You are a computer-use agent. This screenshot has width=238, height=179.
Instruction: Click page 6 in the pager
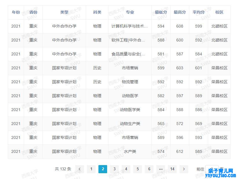pyautogui.click(x=149, y=169)
